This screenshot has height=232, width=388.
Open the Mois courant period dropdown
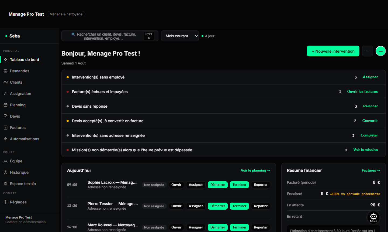tap(180, 36)
